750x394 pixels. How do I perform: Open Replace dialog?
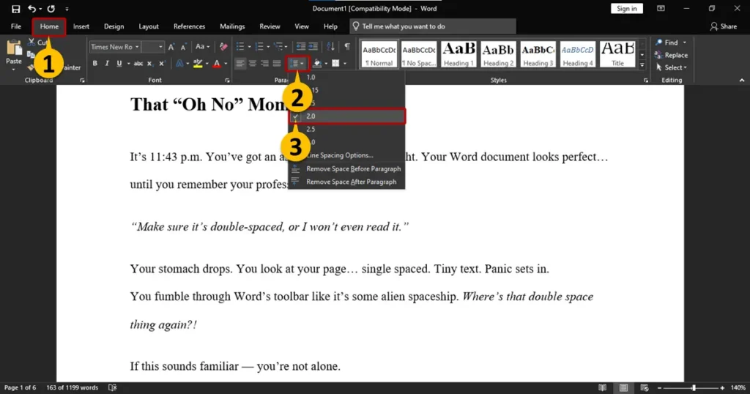(671, 55)
